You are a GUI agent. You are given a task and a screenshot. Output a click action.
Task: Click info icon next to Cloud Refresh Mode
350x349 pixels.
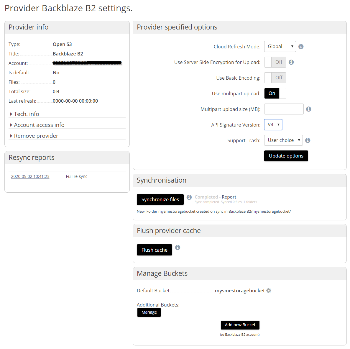coord(301,46)
